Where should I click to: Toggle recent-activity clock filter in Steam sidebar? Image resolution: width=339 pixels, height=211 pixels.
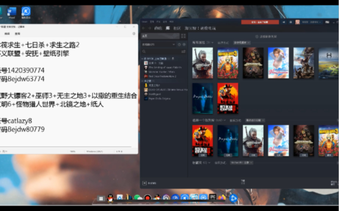179,45
